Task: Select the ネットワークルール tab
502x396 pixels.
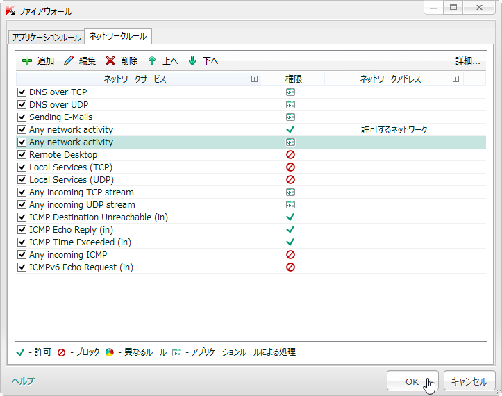Action: [x=118, y=36]
